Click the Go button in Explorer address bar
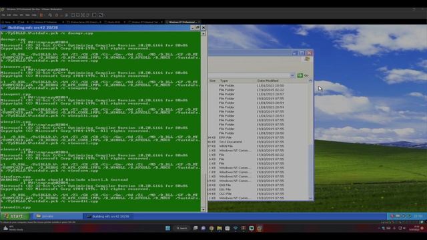Image resolution: width=427 pixels, height=240 pixels. (303, 75)
